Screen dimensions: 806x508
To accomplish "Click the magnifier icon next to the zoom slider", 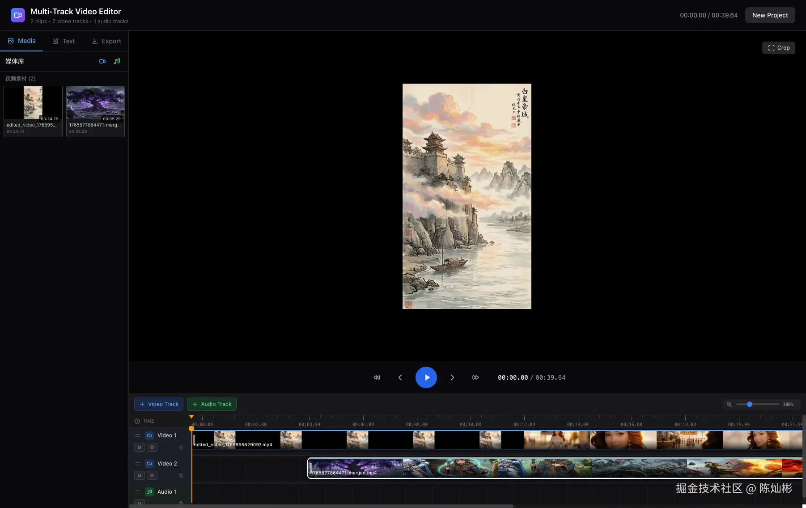I will coord(730,404).
